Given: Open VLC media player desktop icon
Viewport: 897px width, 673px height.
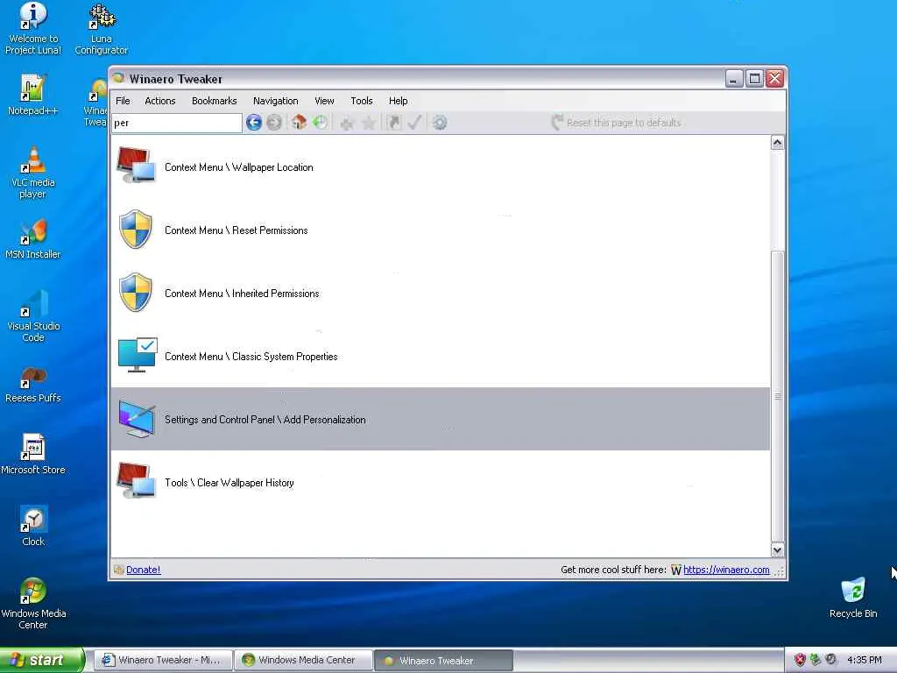Looking at the screenshot, I should pyautogui.click(x=32, y=173).
